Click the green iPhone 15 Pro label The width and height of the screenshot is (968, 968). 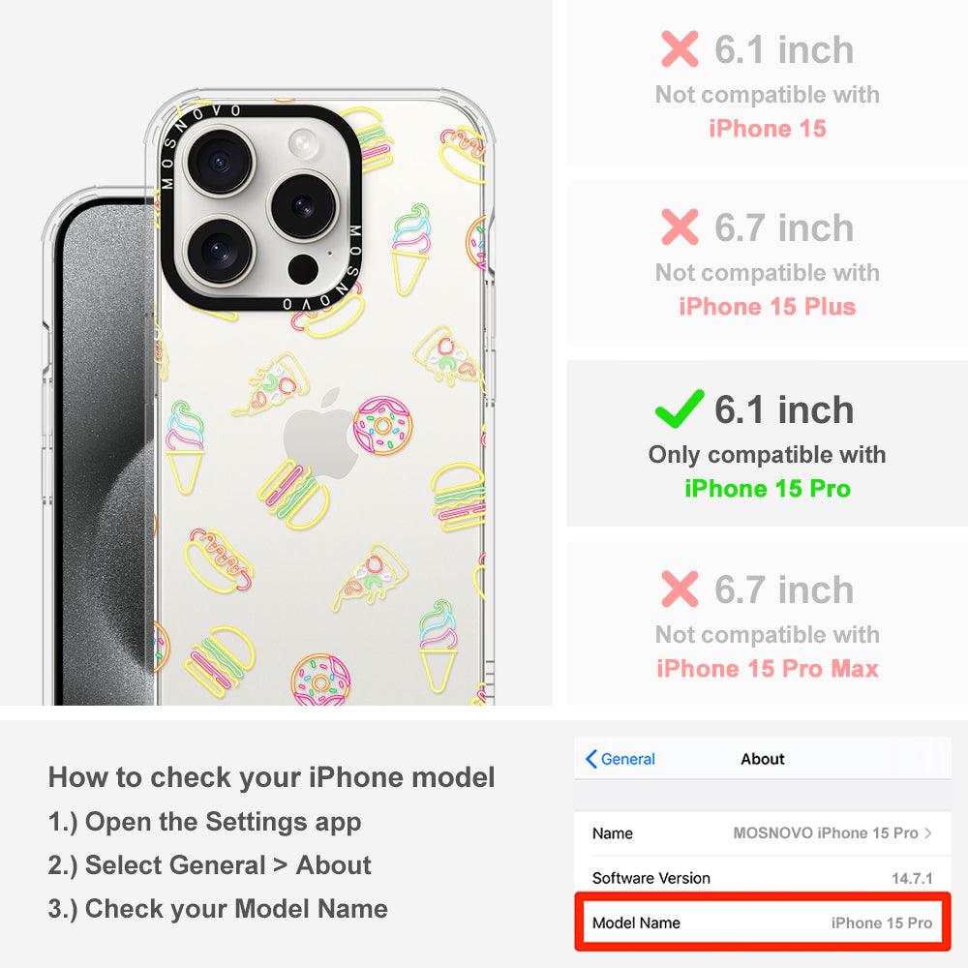click(768, 488)
